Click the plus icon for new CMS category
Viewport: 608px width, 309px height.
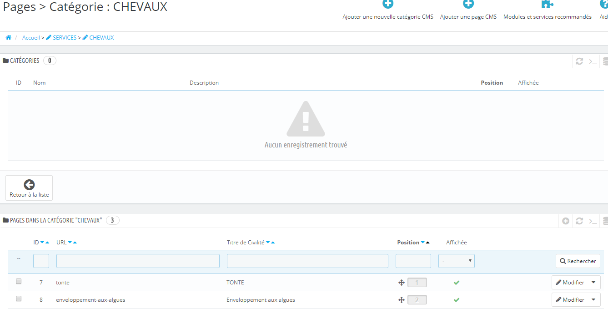388,4
